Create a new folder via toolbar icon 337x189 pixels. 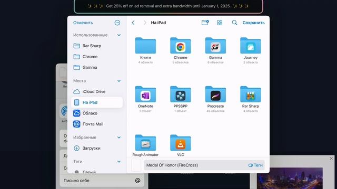(x=205, y=23)
